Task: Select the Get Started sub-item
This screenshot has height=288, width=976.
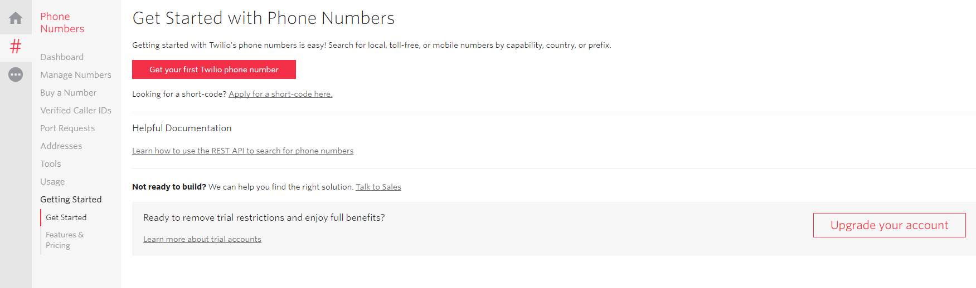Action: [x=66, y=217]
